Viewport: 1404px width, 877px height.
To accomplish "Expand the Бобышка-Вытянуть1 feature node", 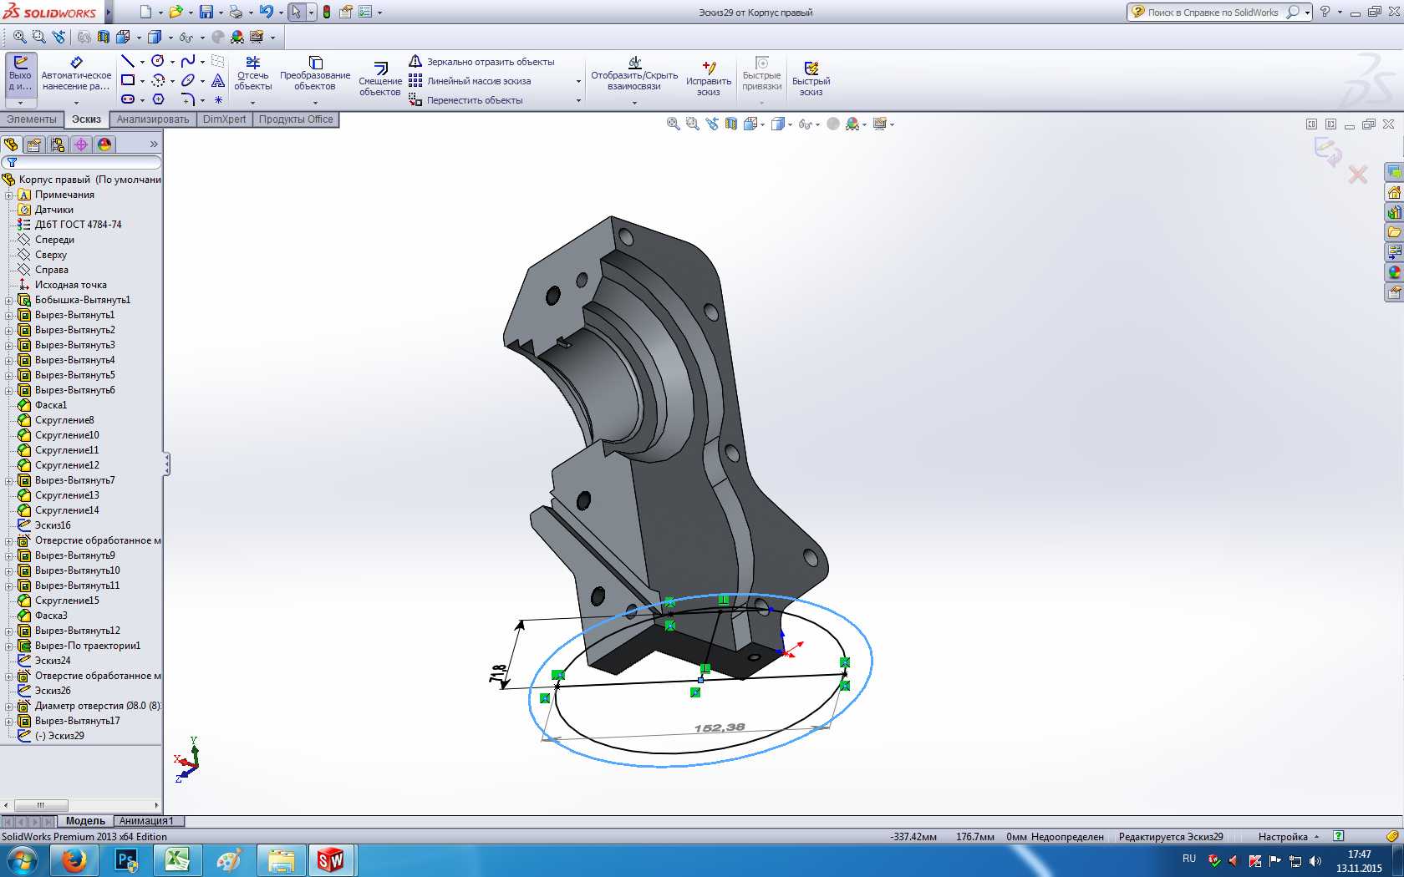I will coord(9,301).
